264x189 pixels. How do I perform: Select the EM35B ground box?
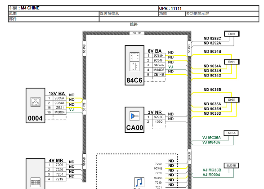click(x=231, y=166)
